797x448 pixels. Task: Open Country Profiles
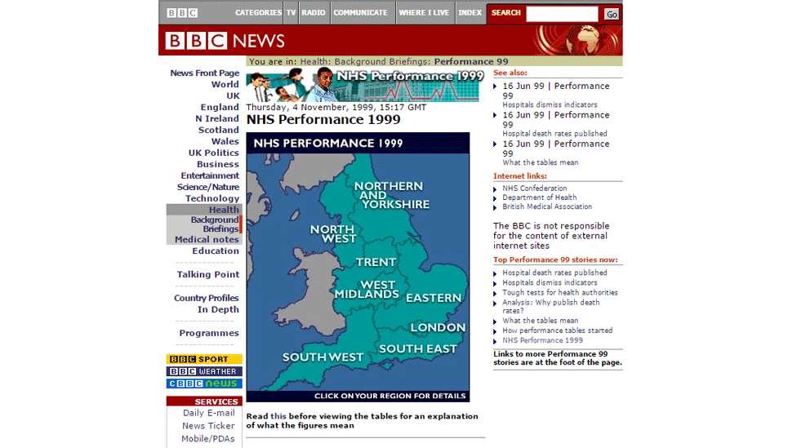[x=207, y=298]
